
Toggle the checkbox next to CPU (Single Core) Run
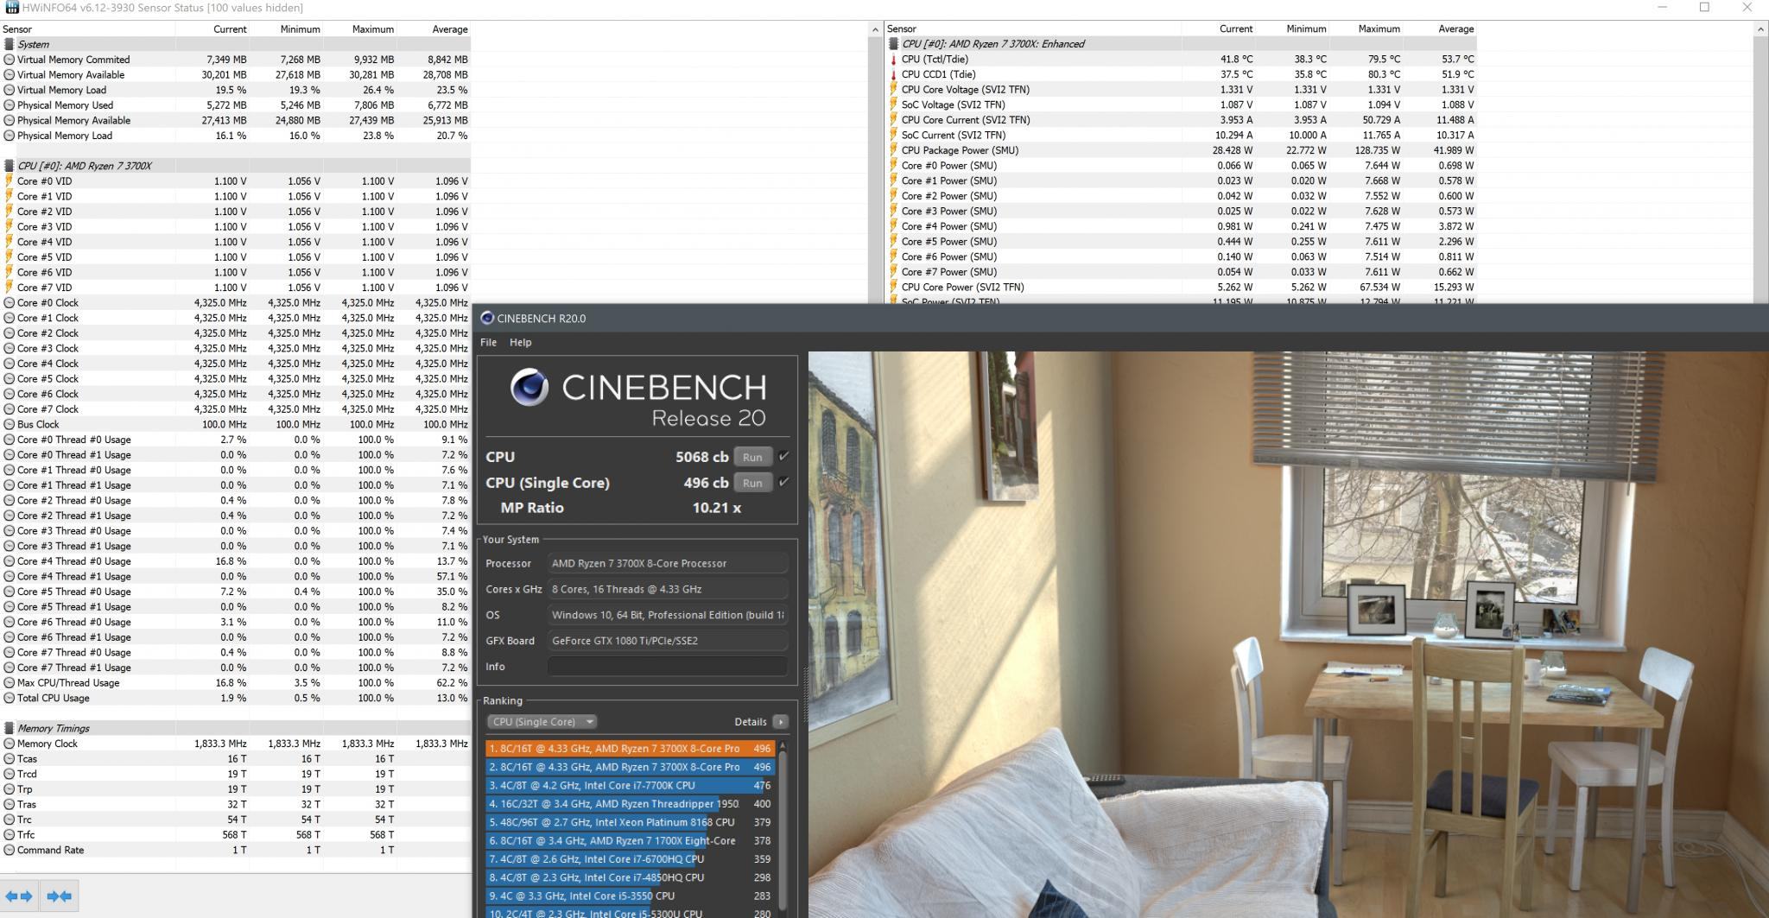click(783, 482)
